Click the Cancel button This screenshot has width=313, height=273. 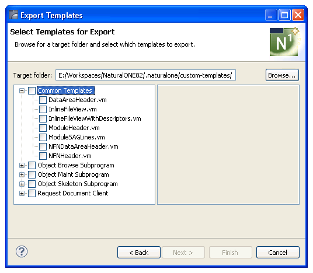[x=277, y=253]
